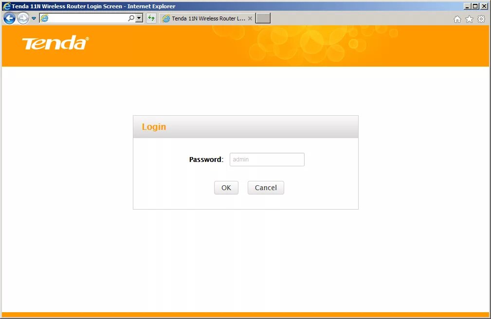
Task: Open Favorites with the star icon
Action: coord(469,19)
